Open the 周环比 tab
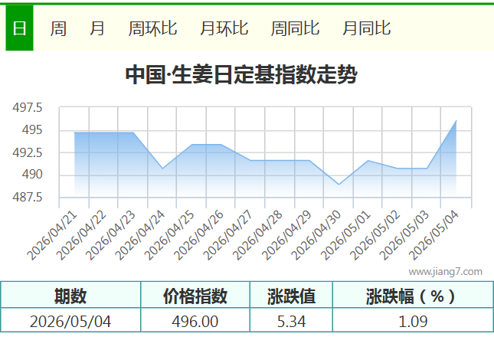Image resolution: width=494 pixels, height=337 pixels. pos(153,28)
